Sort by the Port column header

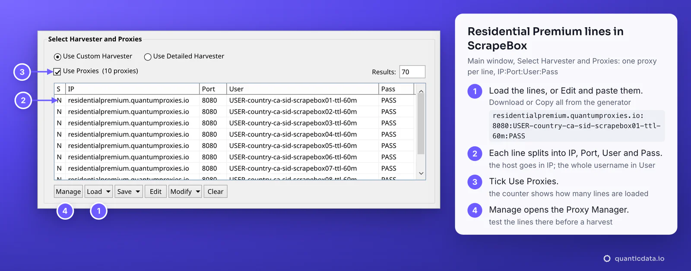pos(213,89)
